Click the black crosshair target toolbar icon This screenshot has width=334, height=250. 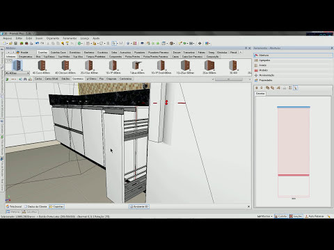[x=200, y=43]
